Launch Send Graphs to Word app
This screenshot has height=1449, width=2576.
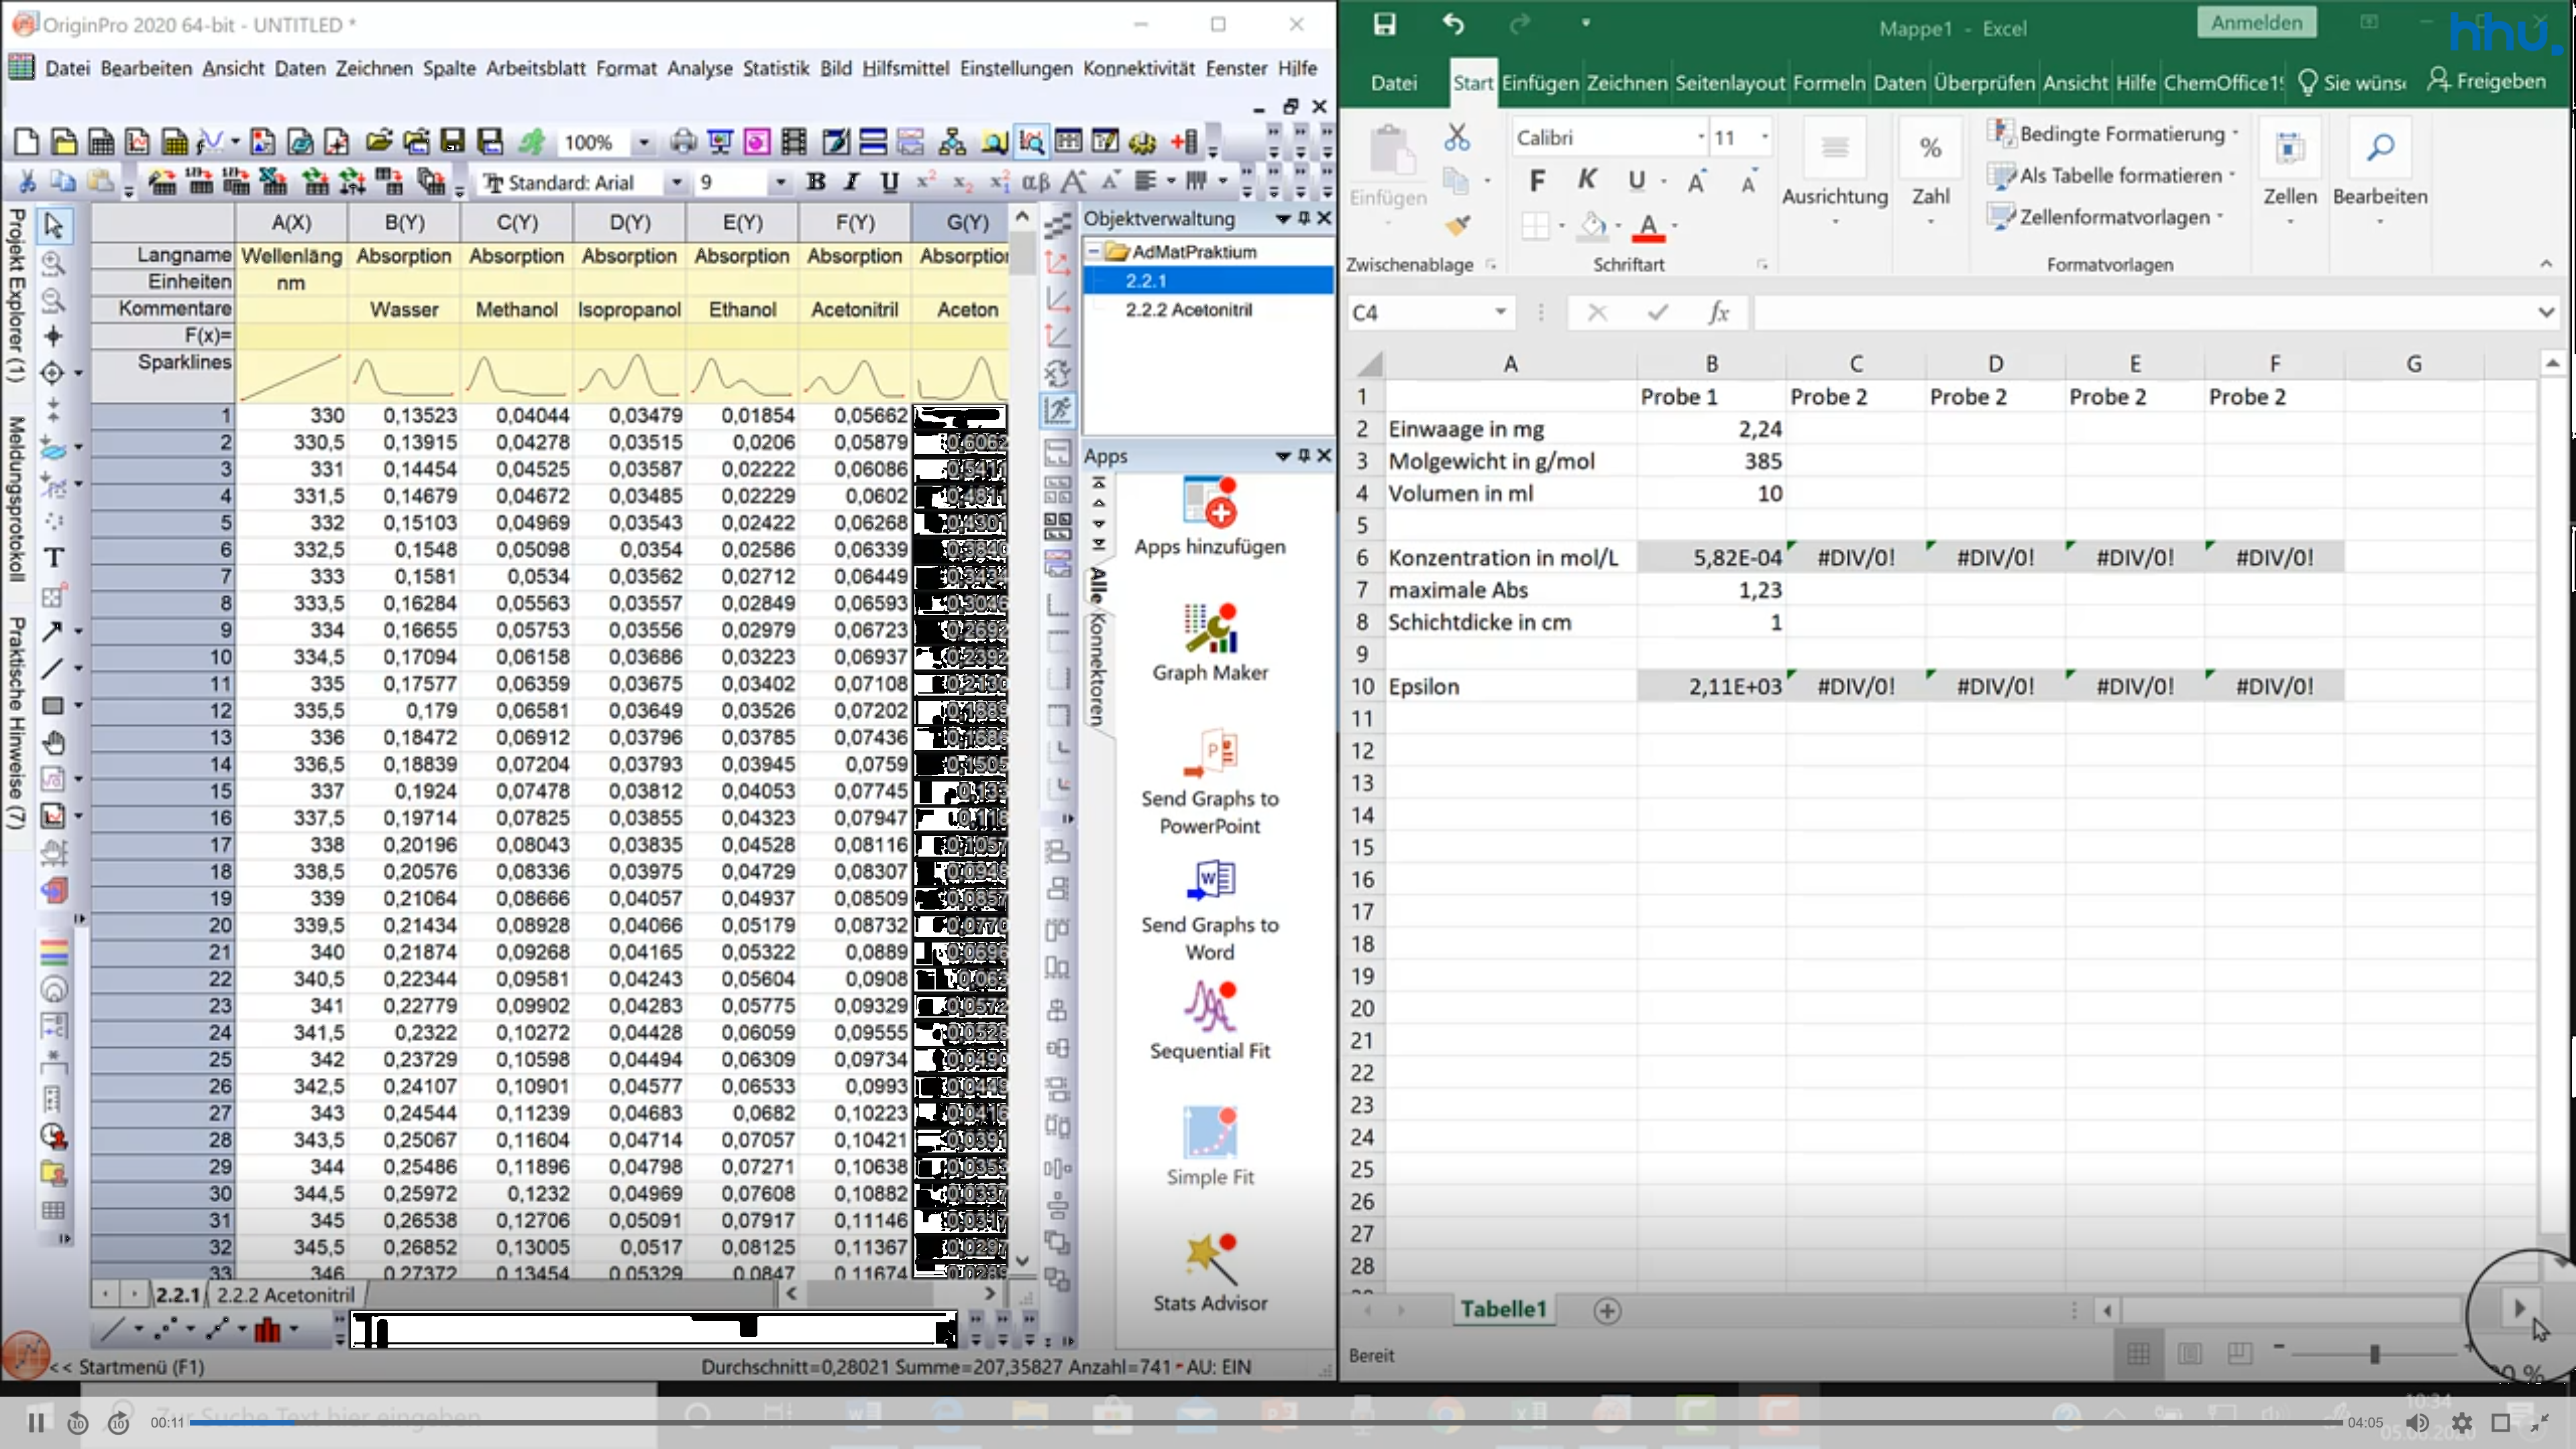[1210, 909]
